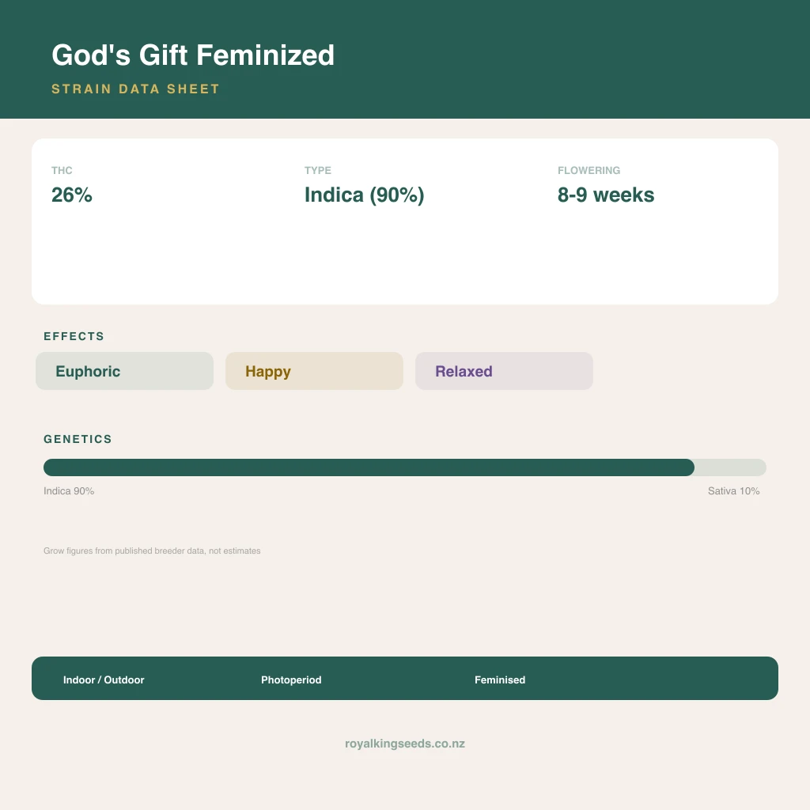Click the FLOWERING label
Image resolution: width=810 pixels, height=810 pixels.
click(x=589, y=171)
